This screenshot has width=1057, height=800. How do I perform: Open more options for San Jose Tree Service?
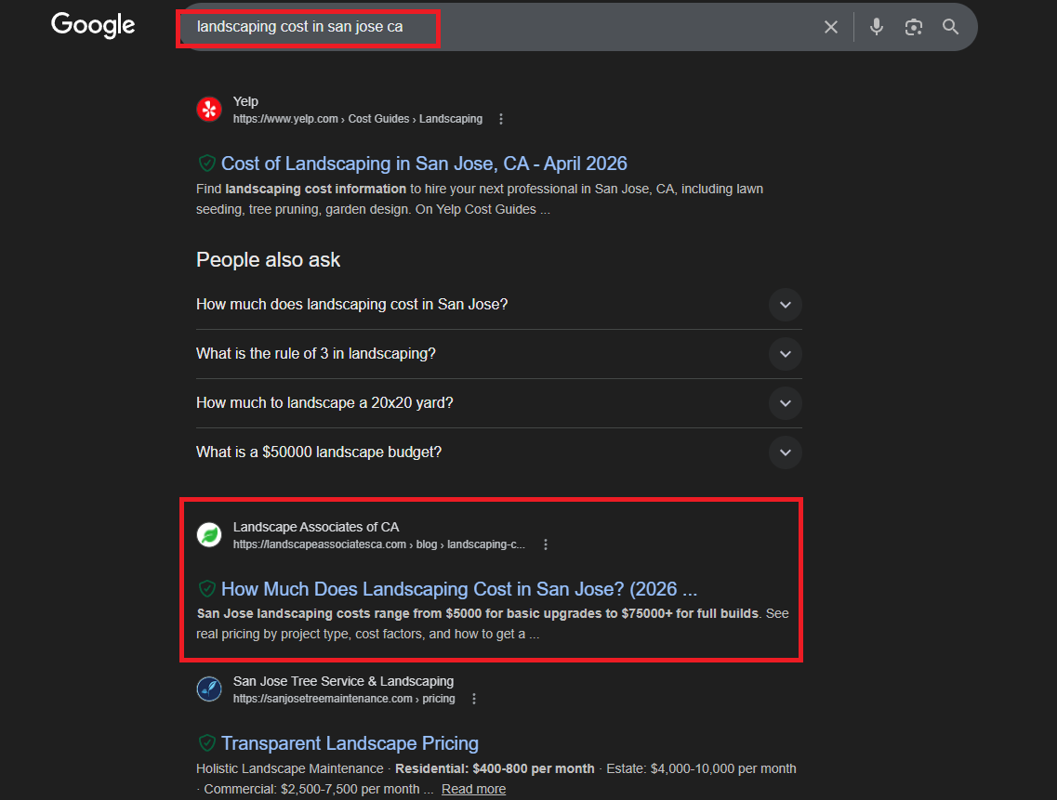474,699
